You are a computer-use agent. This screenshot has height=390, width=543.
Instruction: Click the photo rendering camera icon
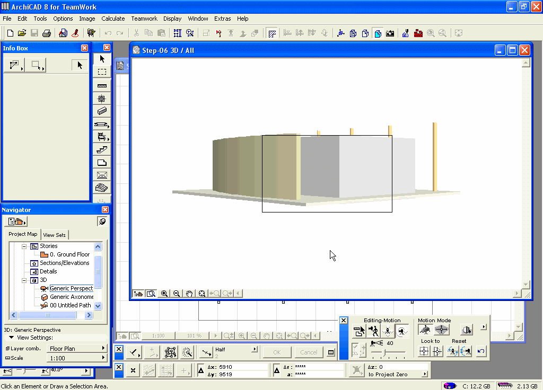pos(390,33)
